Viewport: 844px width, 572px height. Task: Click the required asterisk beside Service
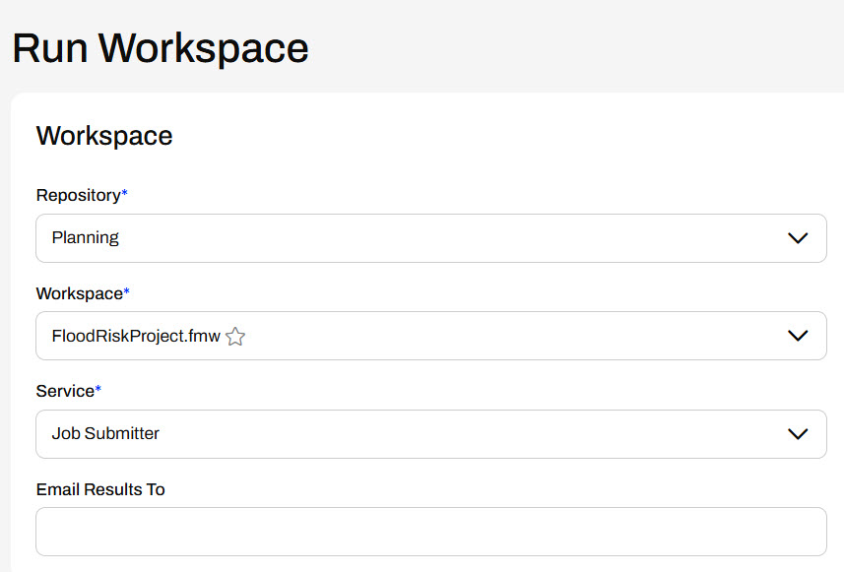click(97, 390)
